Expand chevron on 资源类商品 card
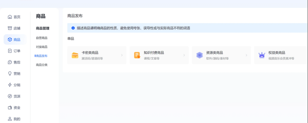 [x=246, y=55]
